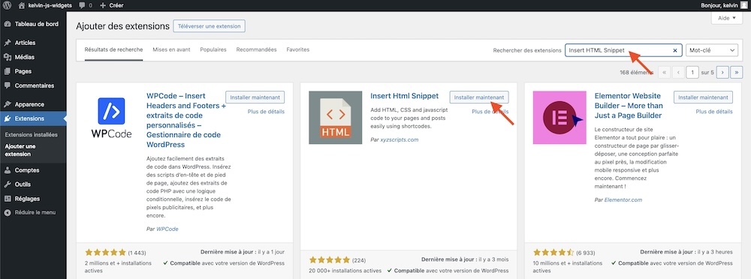The height and width of the screenshot is (279, 751).
Task: Go to first results page arrow
Action: pyautogui.click(x=665, y=72)
